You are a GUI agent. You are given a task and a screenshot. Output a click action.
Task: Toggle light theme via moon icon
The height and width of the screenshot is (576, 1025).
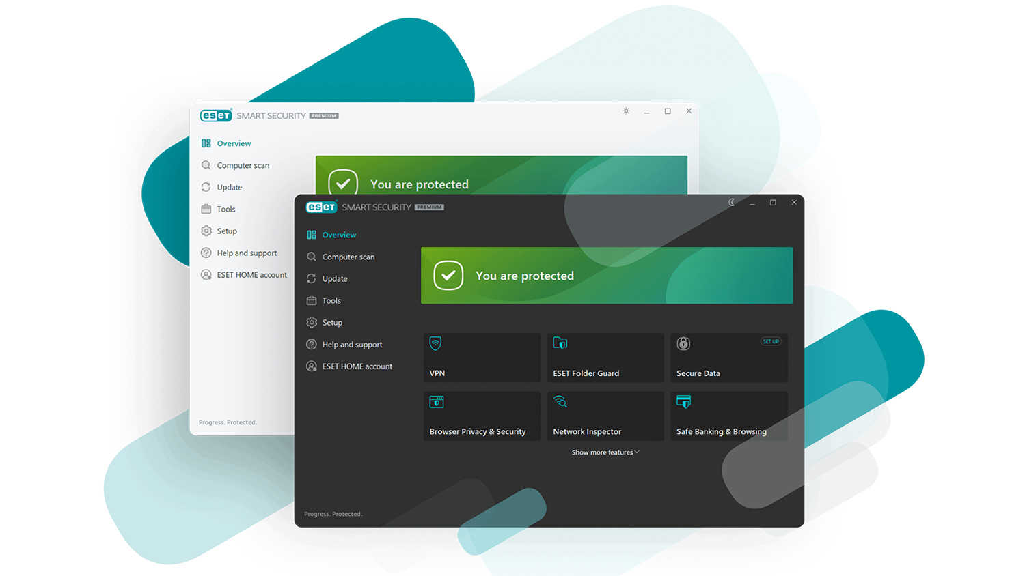tap(731, 203)
